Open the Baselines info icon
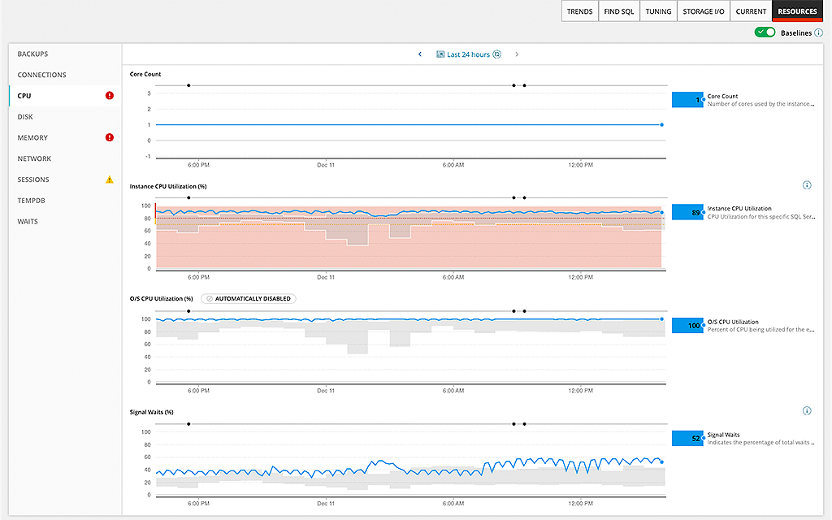Screen dimensions: 832x520 coord(820,32)
